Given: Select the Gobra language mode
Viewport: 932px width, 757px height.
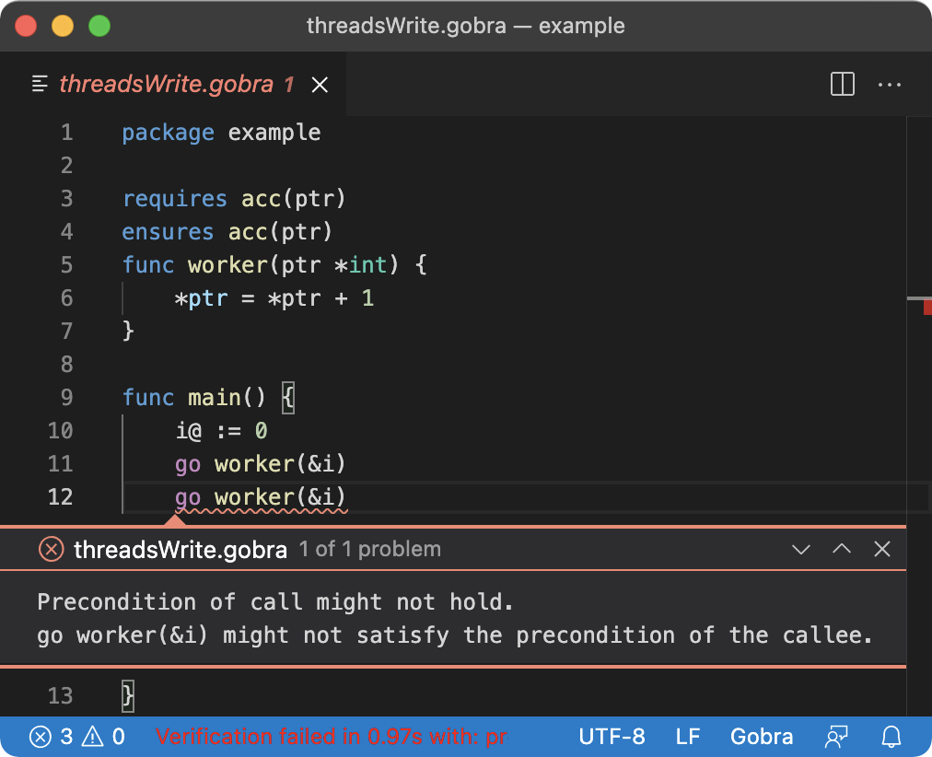Looking at the screenshot, I should click(762, 737).
